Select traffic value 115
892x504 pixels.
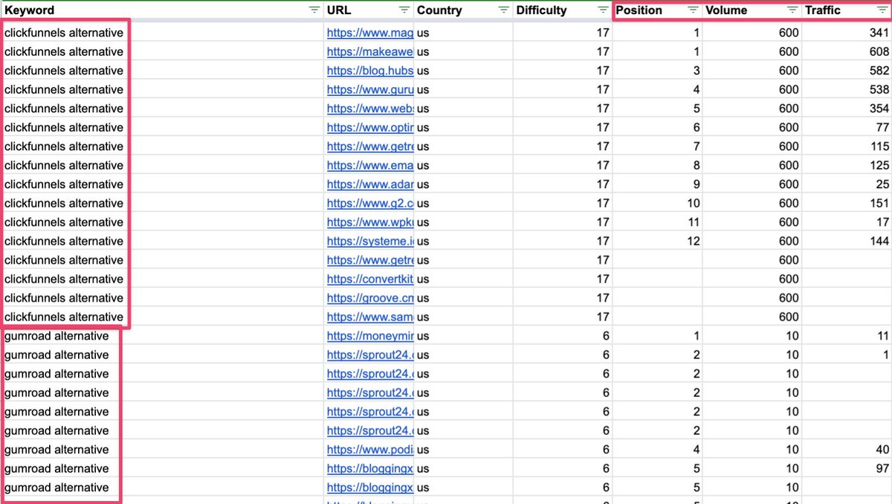pos(879,146)
